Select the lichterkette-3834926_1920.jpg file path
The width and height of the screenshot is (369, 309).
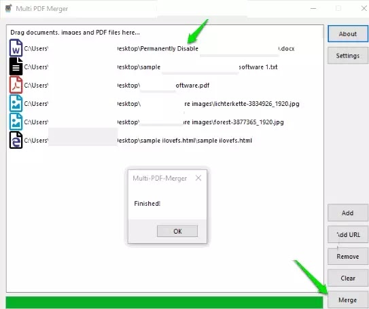[x=162, y=104]
